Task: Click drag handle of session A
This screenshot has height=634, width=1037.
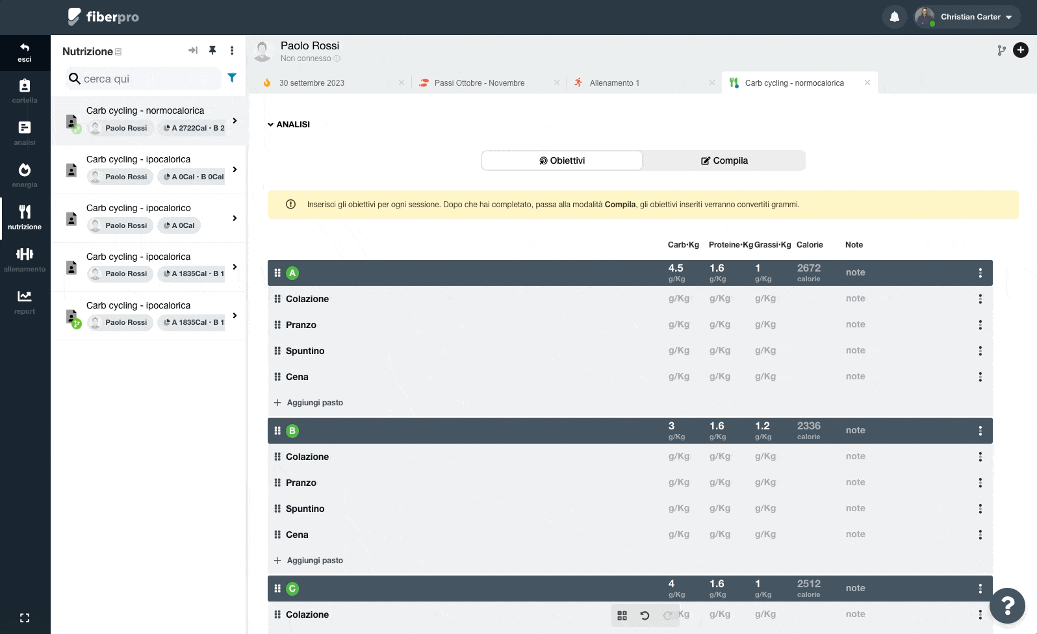Action: (277, 273)
